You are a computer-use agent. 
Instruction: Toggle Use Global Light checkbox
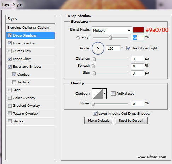pyautogui.click(x=128, y=48)
